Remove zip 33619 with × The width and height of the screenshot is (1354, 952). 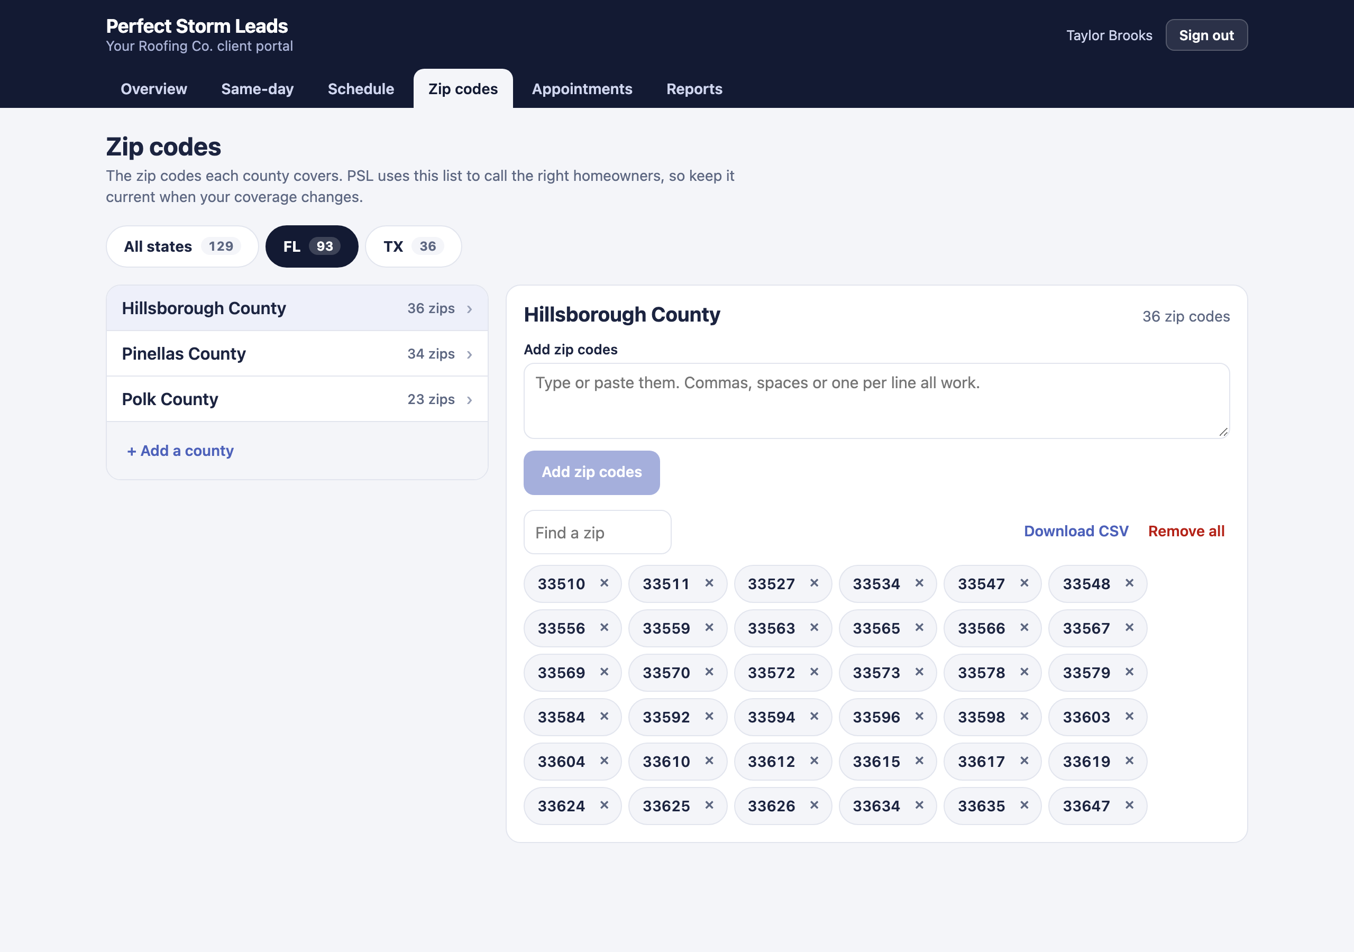[1129, 761]
